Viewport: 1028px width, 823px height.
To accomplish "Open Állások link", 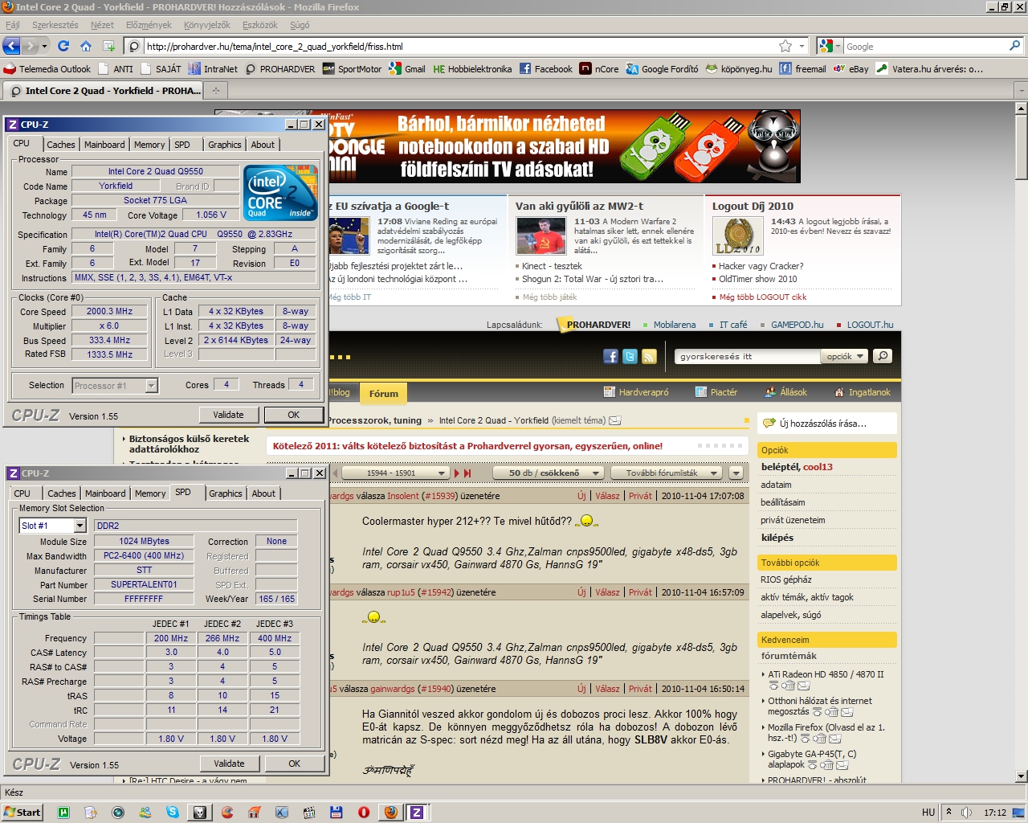I will [x=785, y=392].
